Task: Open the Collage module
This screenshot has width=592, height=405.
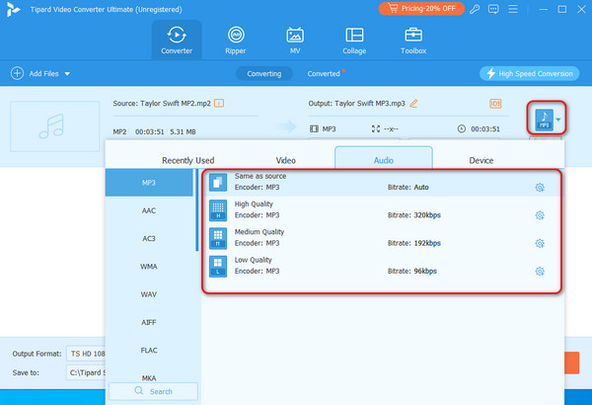Action: [x=354, y=40]
